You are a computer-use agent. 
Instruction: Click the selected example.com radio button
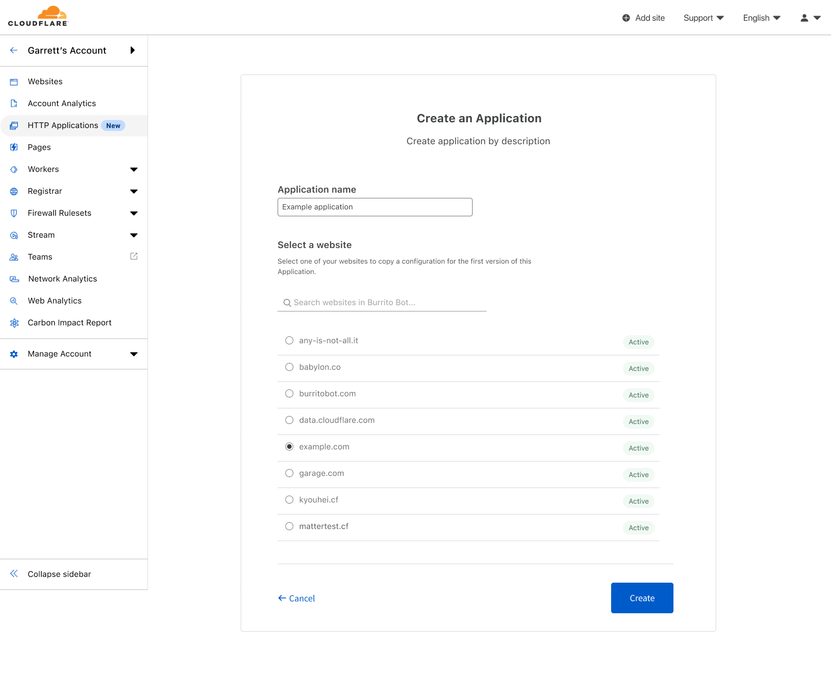289,447
